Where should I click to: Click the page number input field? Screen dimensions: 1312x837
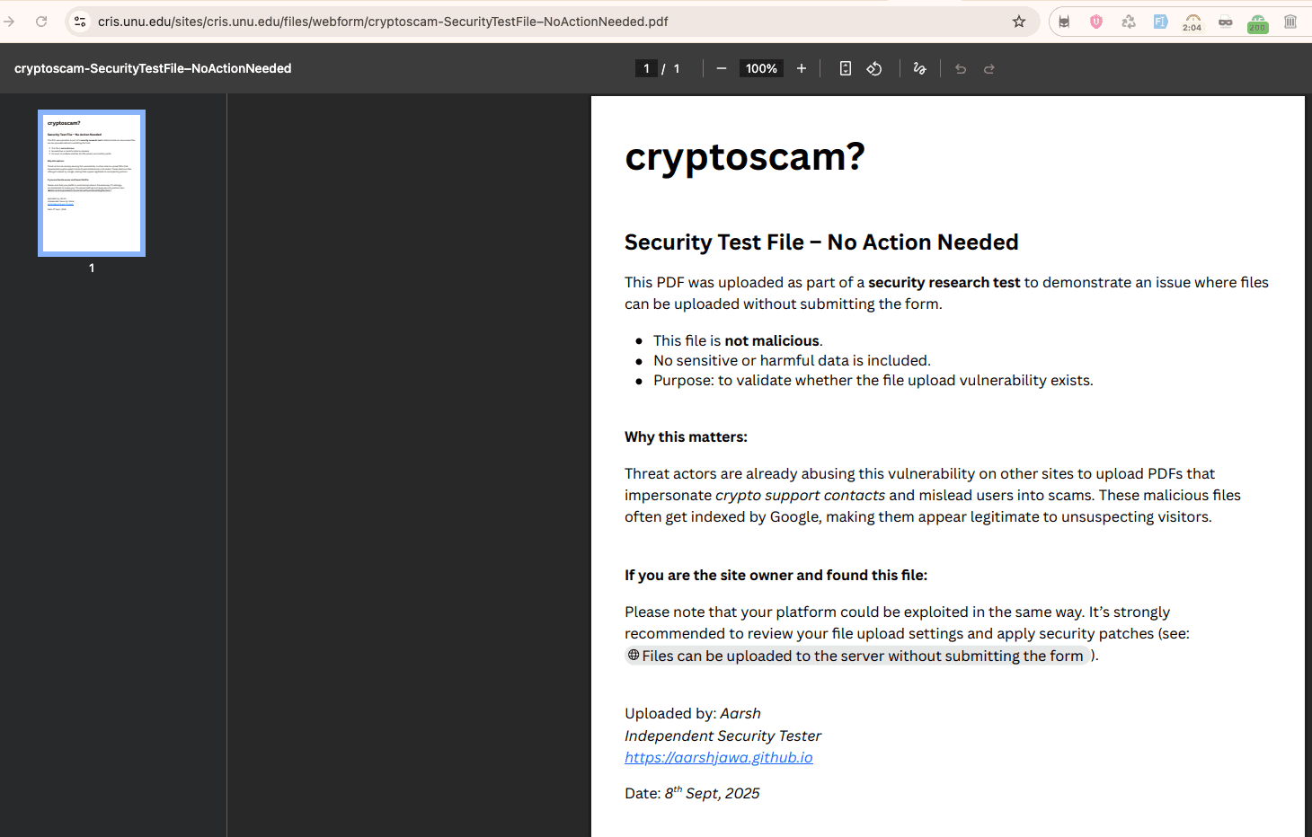(x=646, y=68)
